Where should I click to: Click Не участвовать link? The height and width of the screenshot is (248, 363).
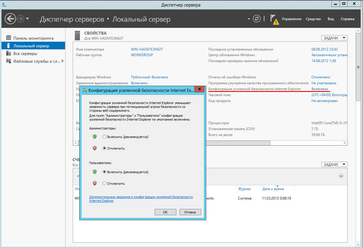point(324,83)
